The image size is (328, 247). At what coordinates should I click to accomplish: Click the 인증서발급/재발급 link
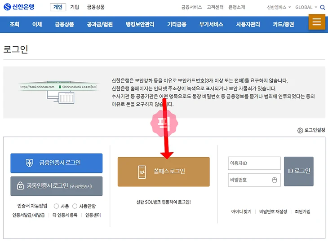coord(28,215)
